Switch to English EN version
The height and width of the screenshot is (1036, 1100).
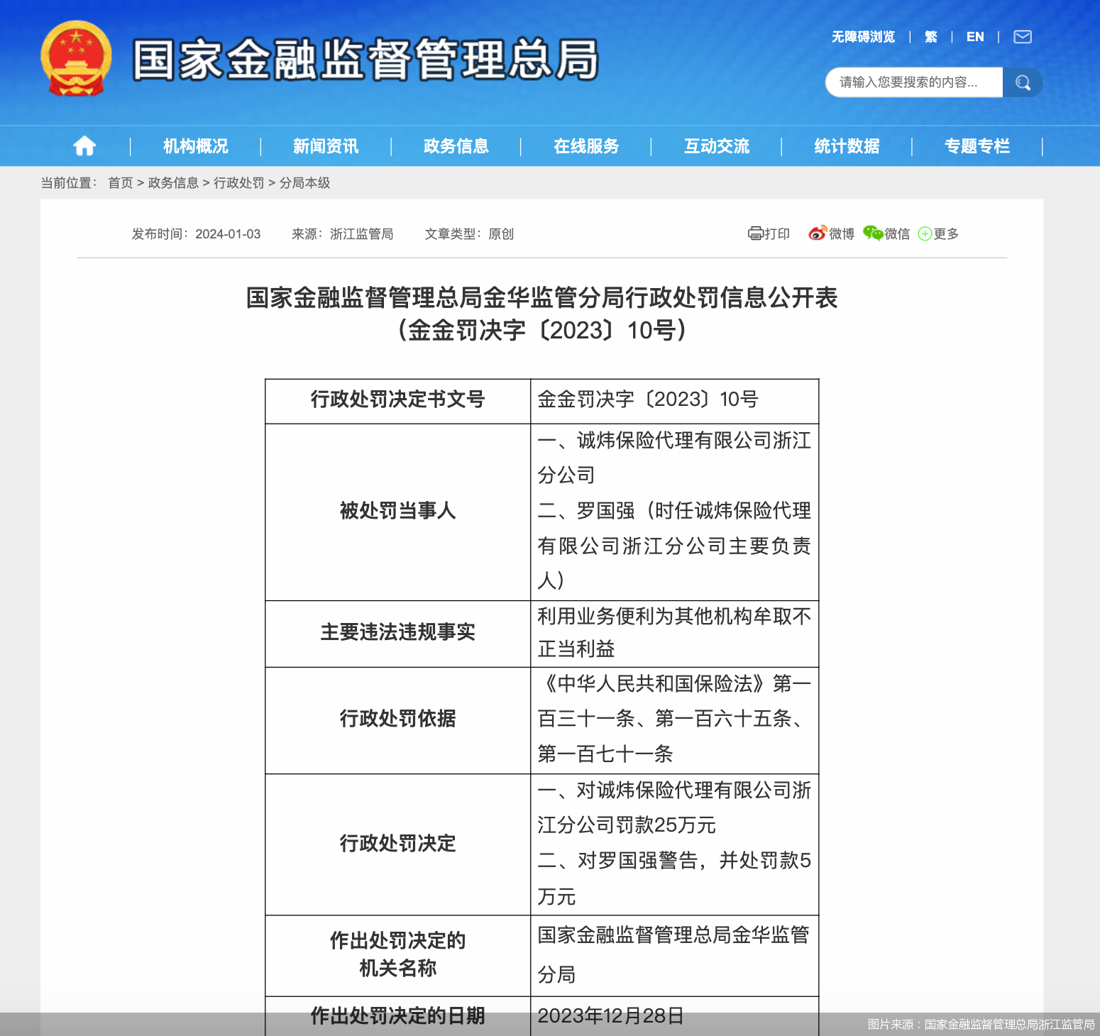pos(975,37)
